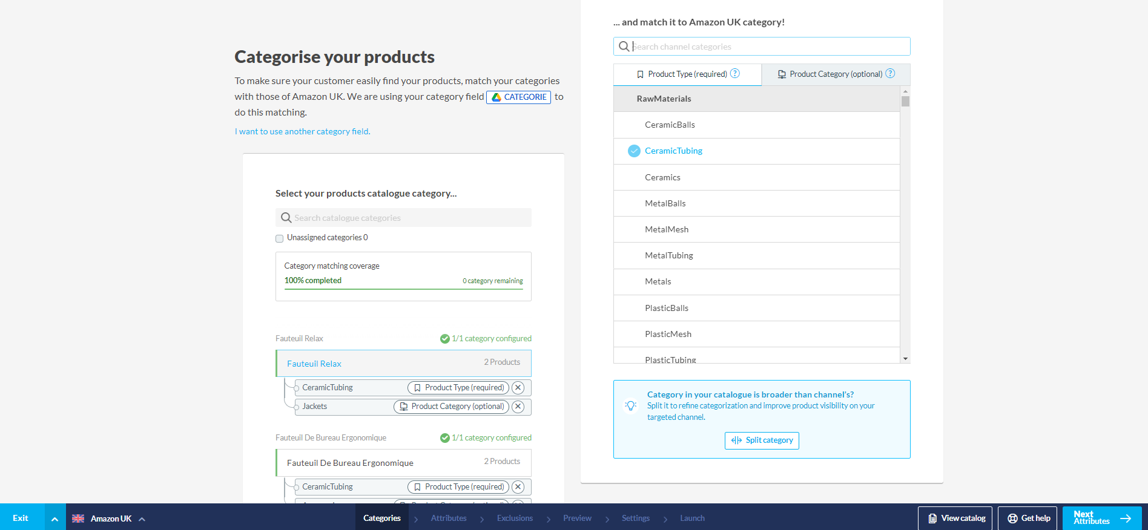1148x530 pixels.
Task: Click the lightbulb tip icon
Action: tap(631, 406)
